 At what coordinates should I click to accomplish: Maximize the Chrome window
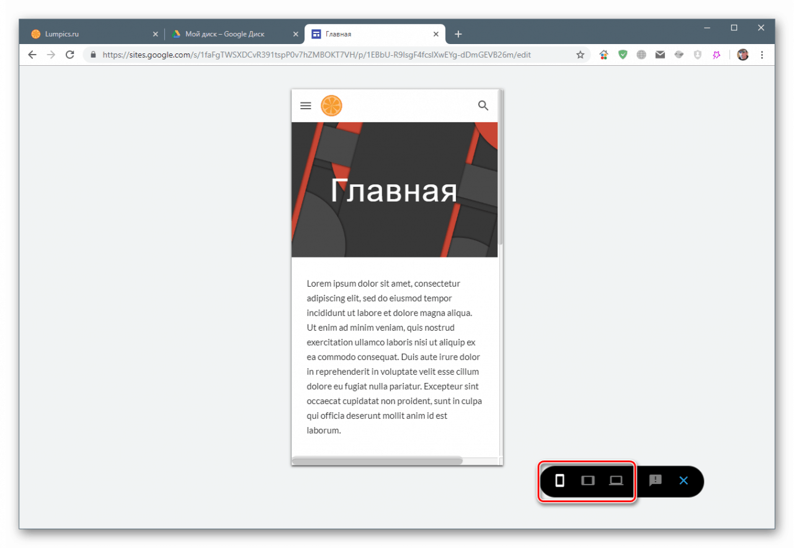pyautogui.click(x=734, y=28)
